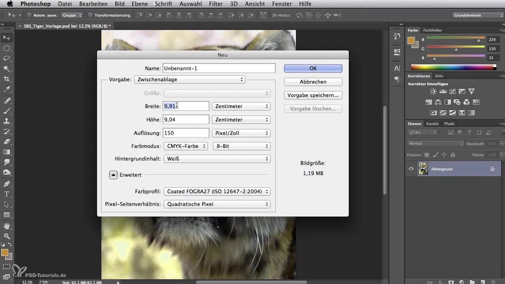Select the Elliptical Marquee tool
The image size is (505, 284).
7,48
